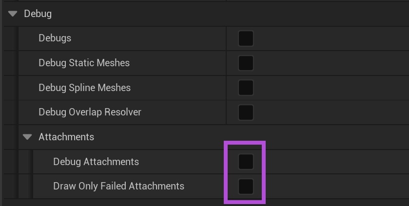Collapse the Debug category arrow
This screenshot has height=206, width=409.
[x=13, y=14]
